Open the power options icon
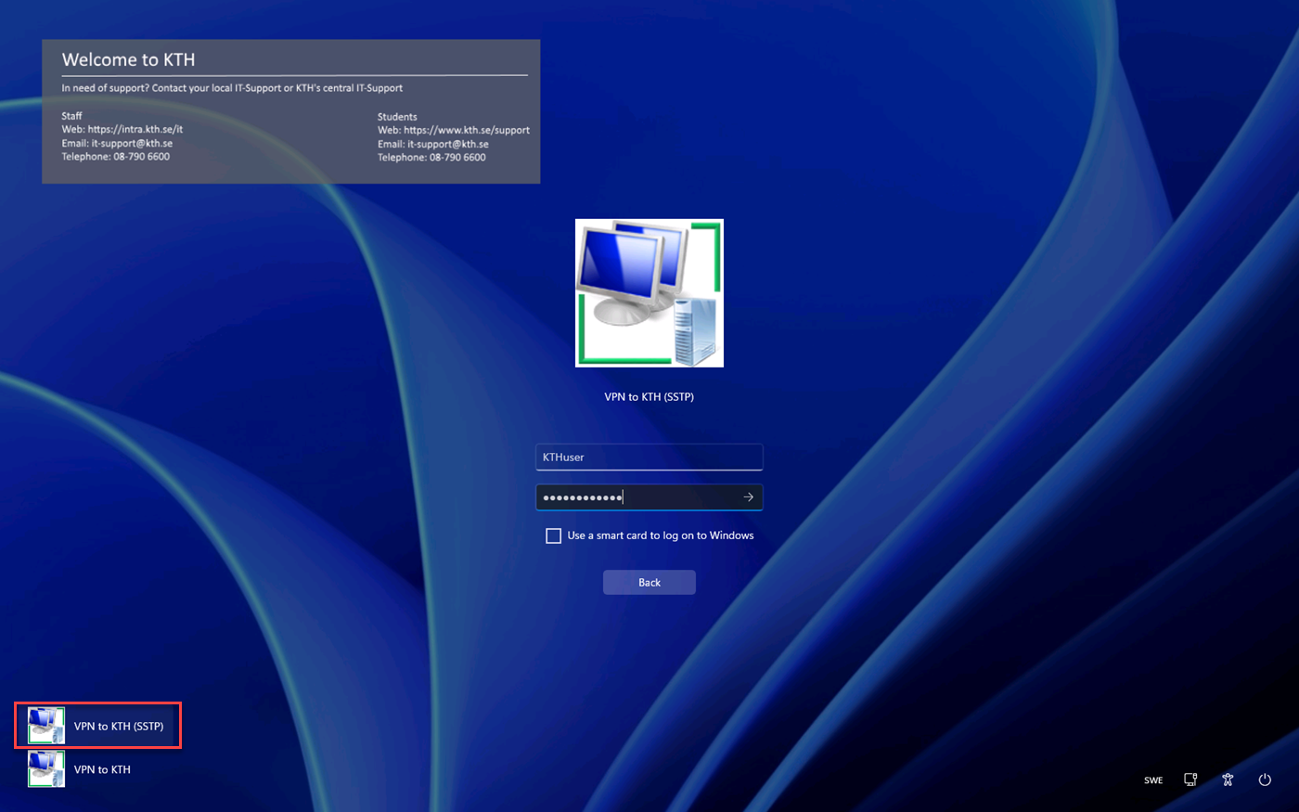1299x812 pixels. pyautogui.click(x=1265, y=780)
